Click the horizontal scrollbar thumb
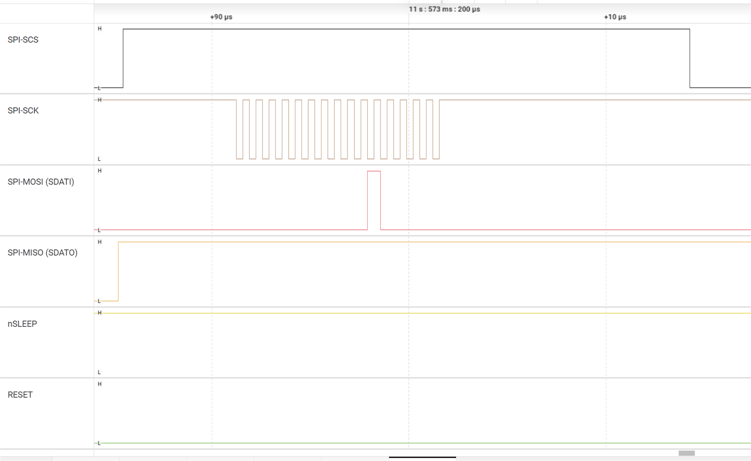751x461 pixels. (x=687, y=453)
